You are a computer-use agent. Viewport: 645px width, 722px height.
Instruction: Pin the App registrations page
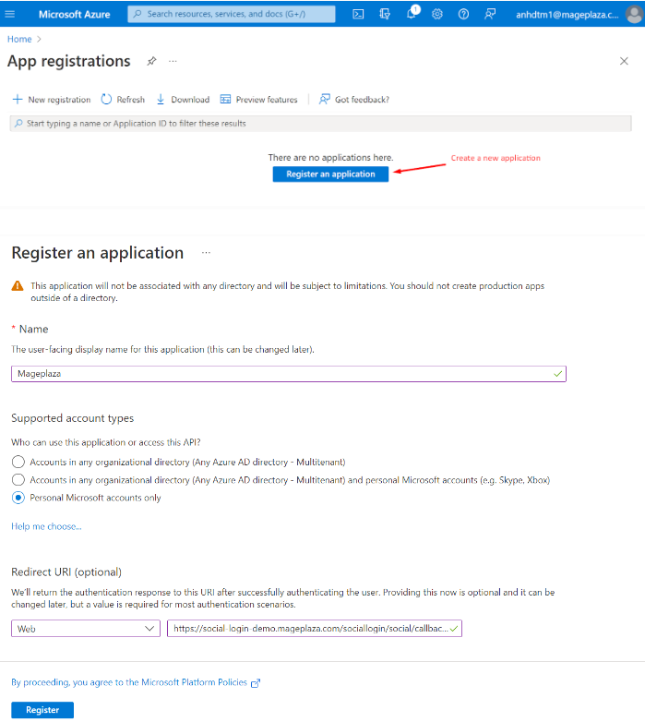tap(151, 61)
